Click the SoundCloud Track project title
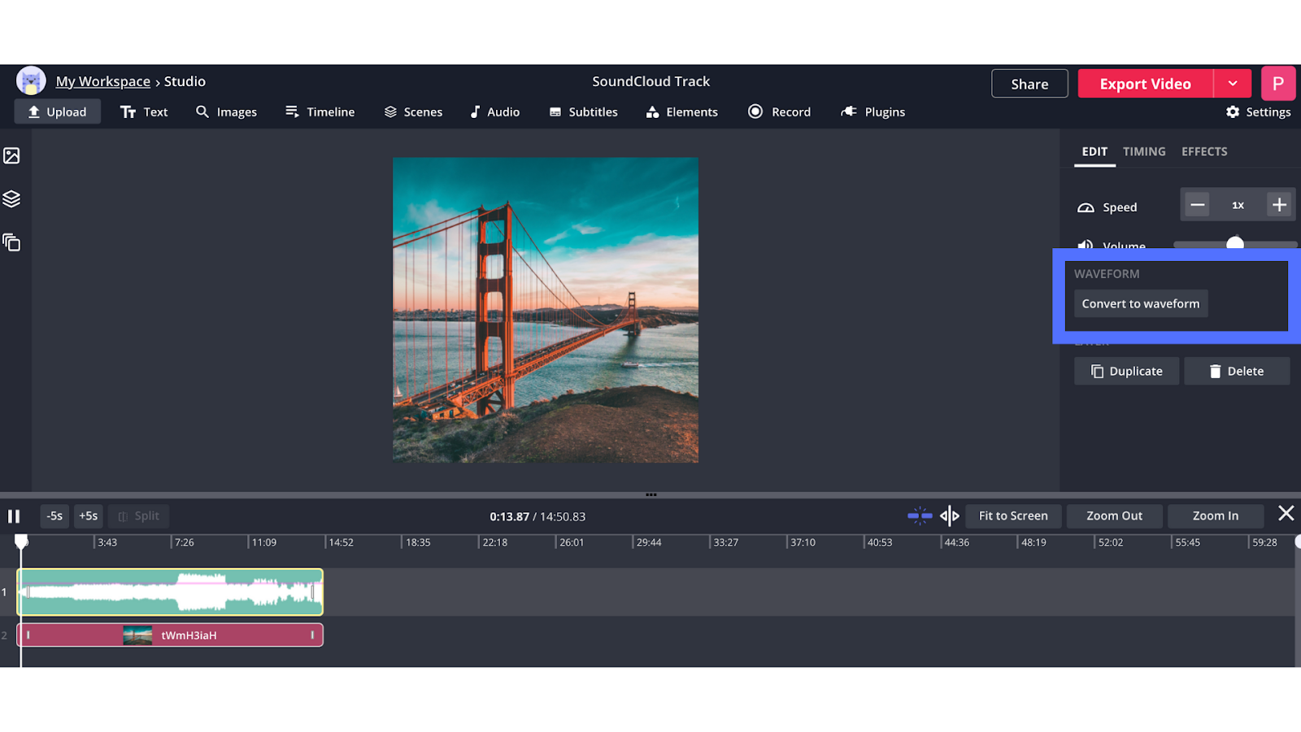This screenshot has height=732, width=1301. (x=650, y=81)
